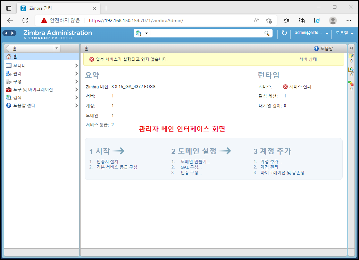The width and height of the screenshot is (359, 260).
Task: Open the sidebar navigation dropdown arrow
Action: coord(57,49)
